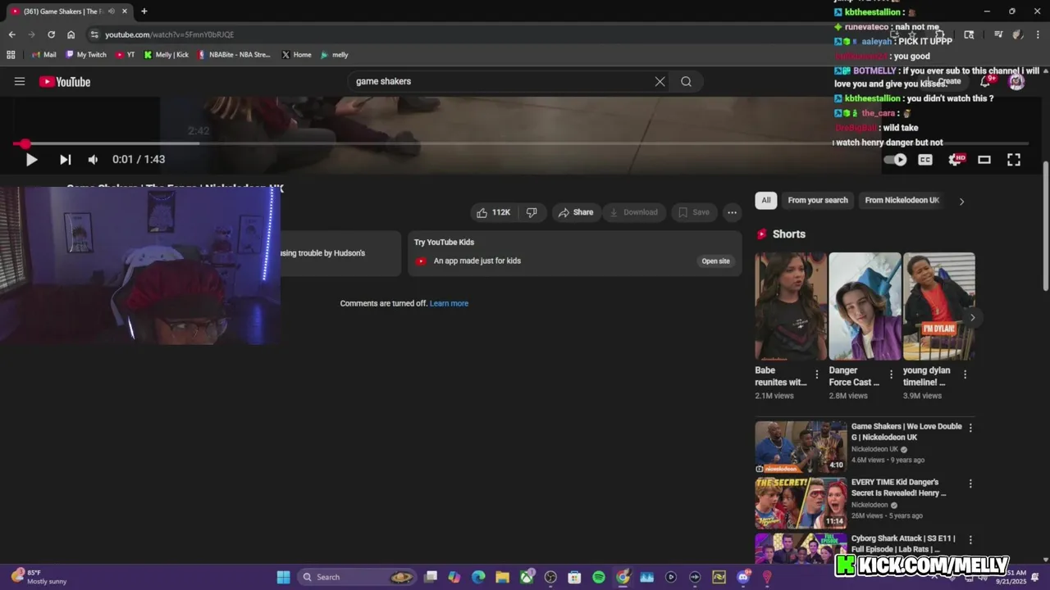This screenshot has width=1050, height=590.
Task: Open 'Game Shakers | We Love Double G' video
Action: click(x=906, y=431)
